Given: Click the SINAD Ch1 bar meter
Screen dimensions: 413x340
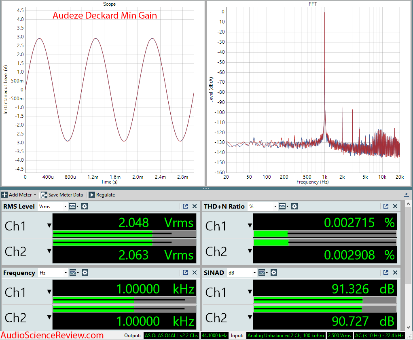Looking at the screenshot, I should coord(325,300).
